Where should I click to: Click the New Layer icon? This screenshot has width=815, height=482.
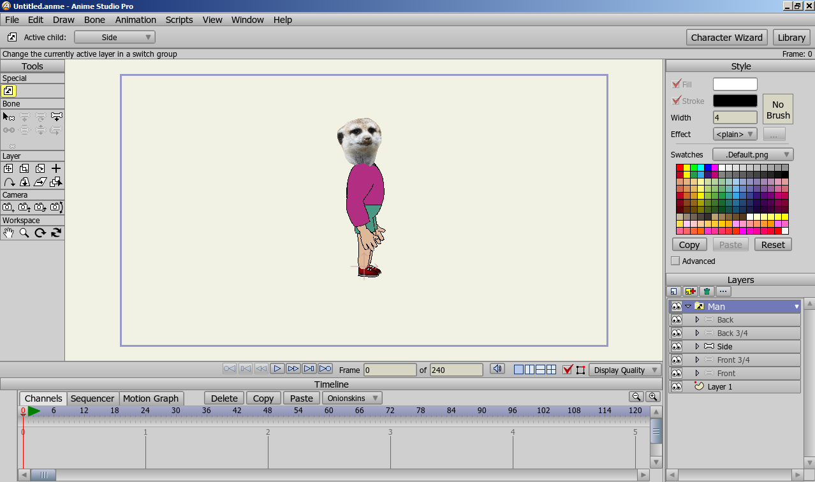click(x=674, y=291)
